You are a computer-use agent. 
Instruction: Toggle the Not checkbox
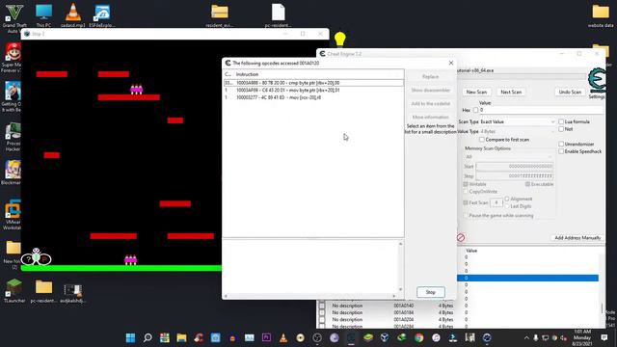(x=561, y=129)
